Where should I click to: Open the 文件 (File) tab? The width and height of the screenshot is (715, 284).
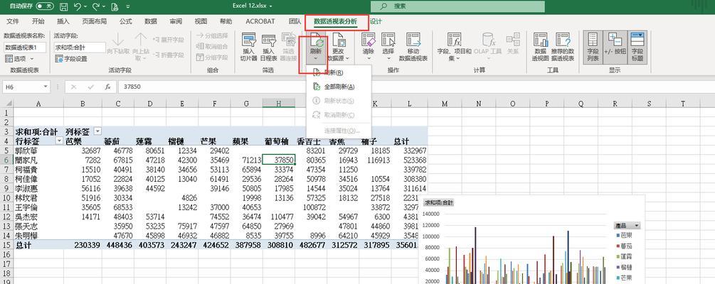tap(13, 21)
